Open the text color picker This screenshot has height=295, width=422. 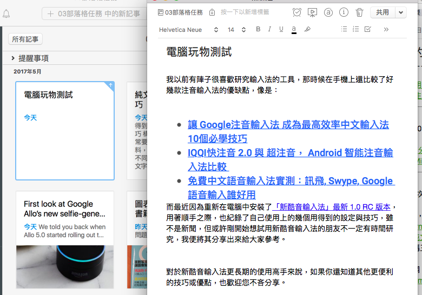[x=294, y=30]
